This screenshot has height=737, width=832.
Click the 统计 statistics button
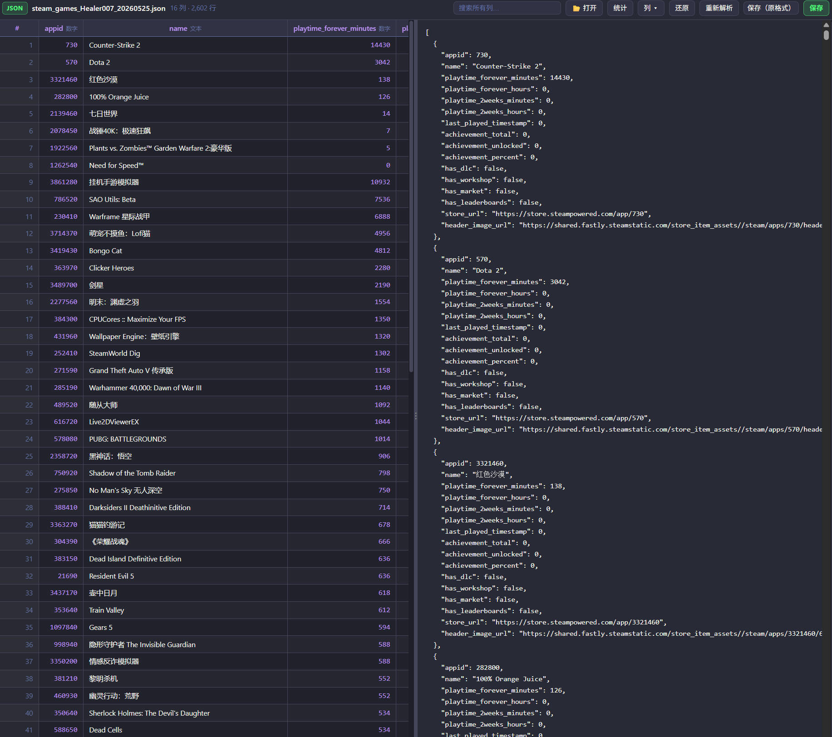(620, 8)
